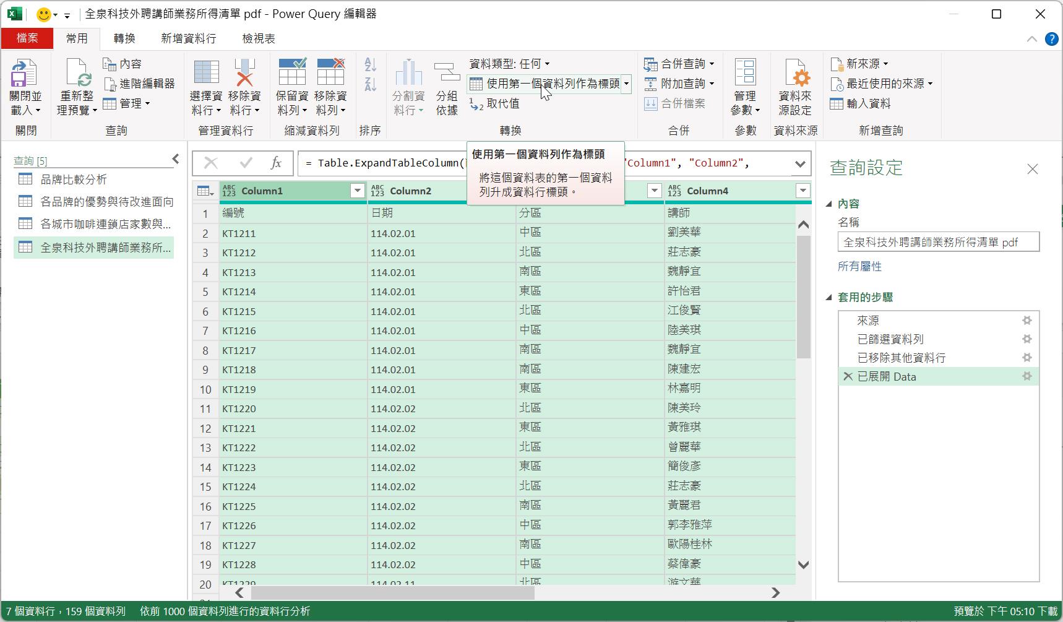Collapse the queries pane with the arrow
Image resolution: width=1063 pixels, height=622 pixels.
pos(176,160)
